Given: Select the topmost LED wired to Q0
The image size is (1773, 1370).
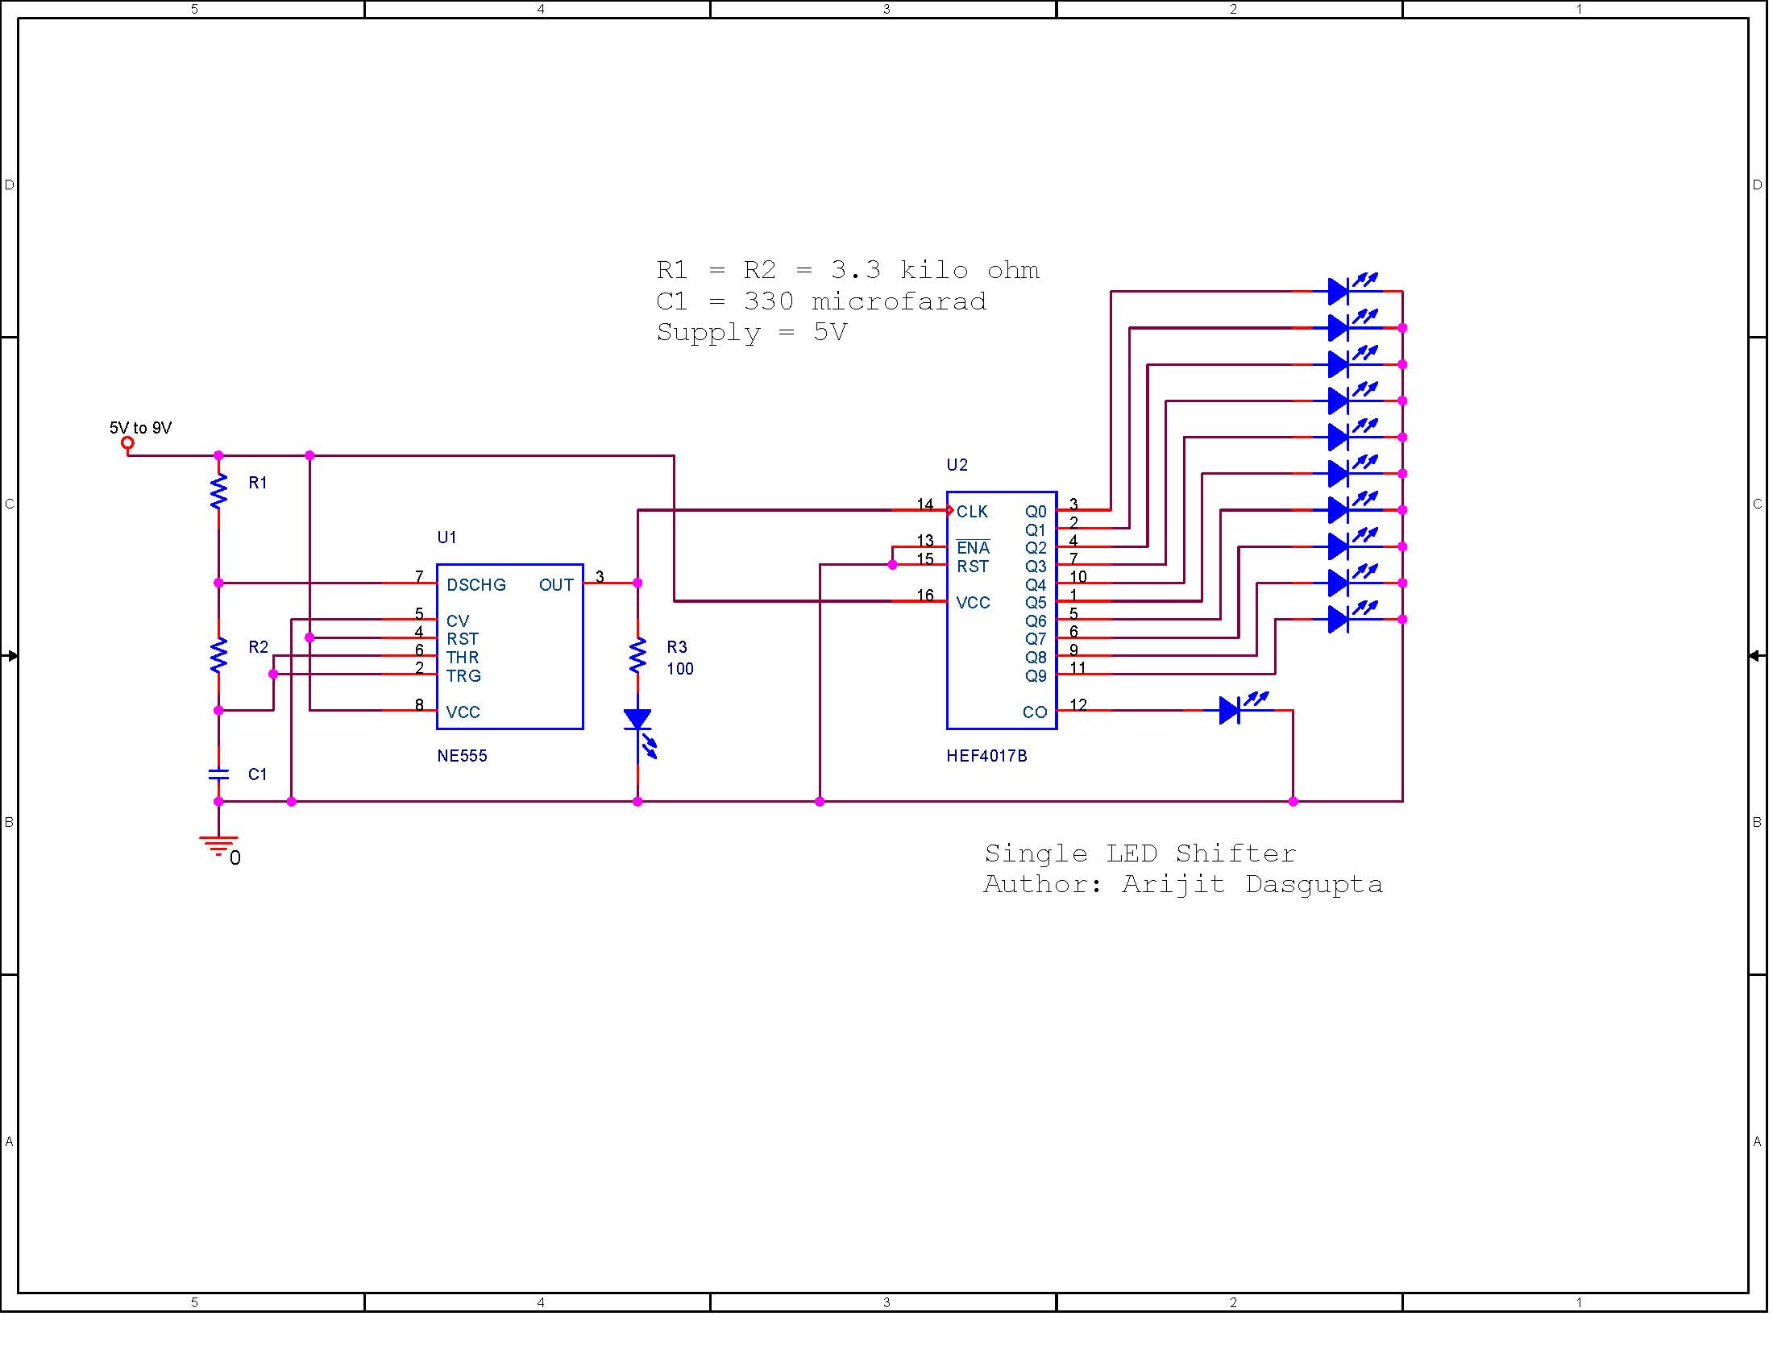Looking at the screenshot, I should (1354, 289).
